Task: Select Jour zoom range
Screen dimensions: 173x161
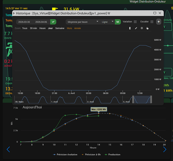Action: 50,28
